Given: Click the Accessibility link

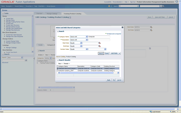Looking at the screenshot, I should [x=108, y=2].
